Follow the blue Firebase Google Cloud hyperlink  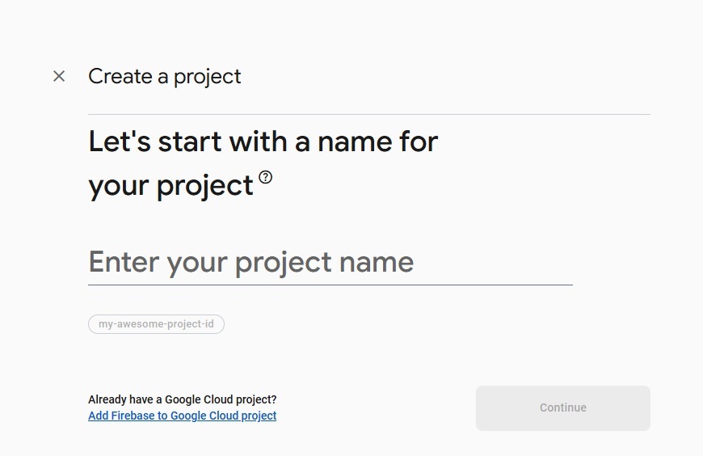(182, 416)
